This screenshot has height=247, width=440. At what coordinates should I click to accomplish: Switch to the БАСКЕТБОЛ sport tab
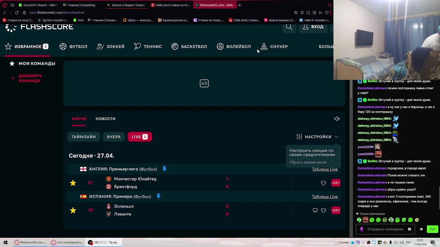tap(189, 47)
